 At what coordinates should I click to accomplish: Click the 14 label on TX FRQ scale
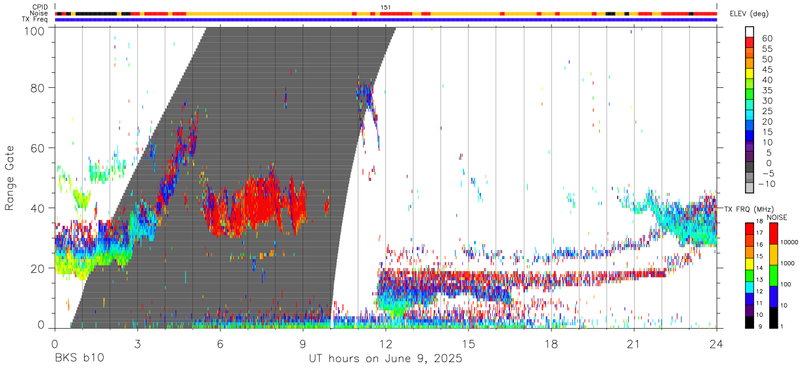point(759,268)
